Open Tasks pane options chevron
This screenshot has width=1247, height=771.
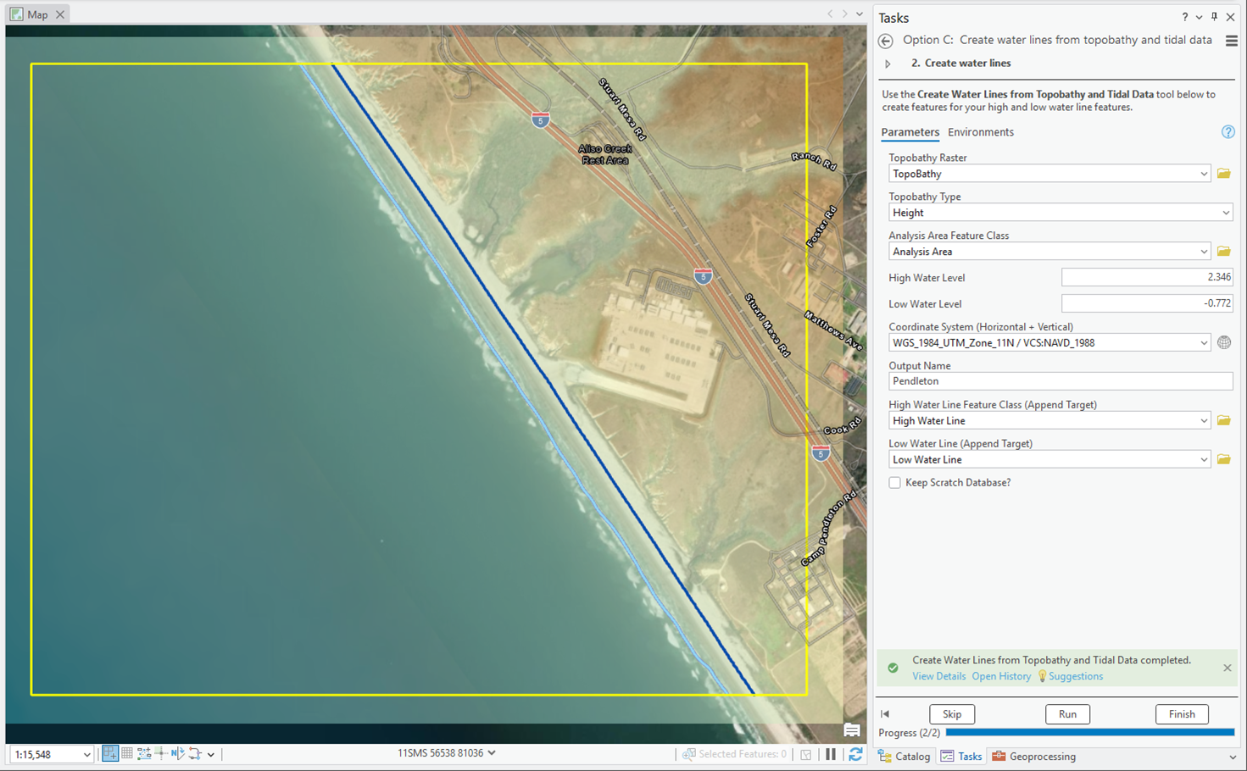point(1199,17)
